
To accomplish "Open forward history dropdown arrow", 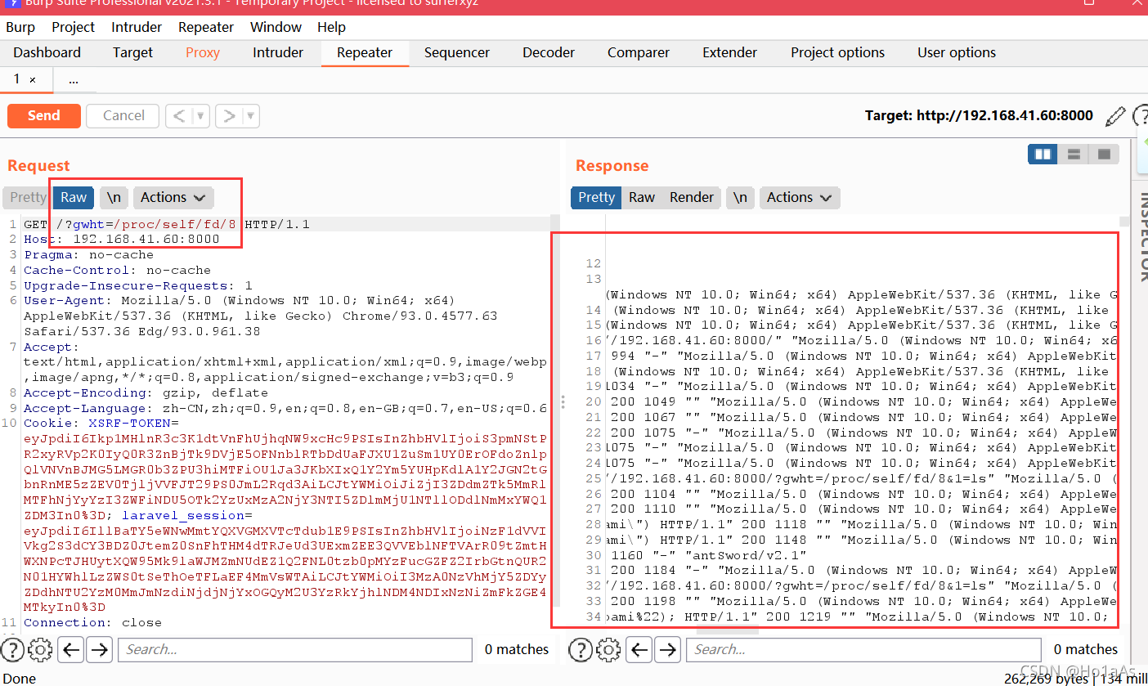I will pos(251,116).
